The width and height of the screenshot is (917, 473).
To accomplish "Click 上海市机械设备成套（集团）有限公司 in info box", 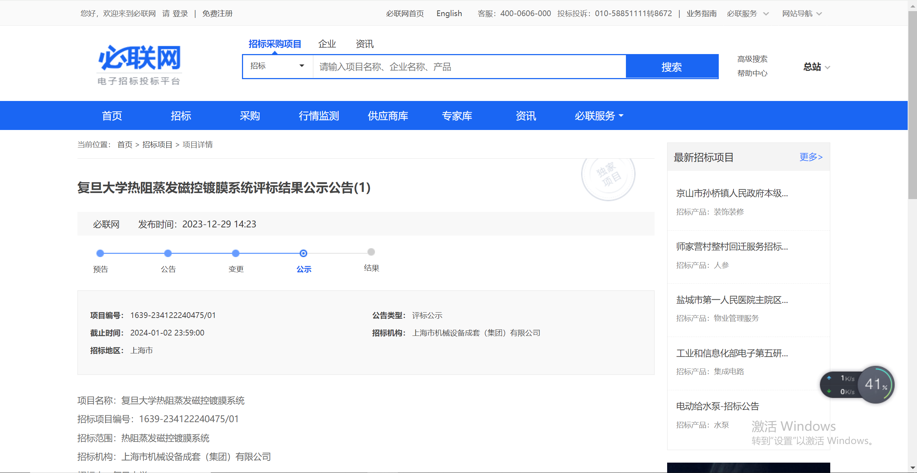I will (x=476, y=333).
